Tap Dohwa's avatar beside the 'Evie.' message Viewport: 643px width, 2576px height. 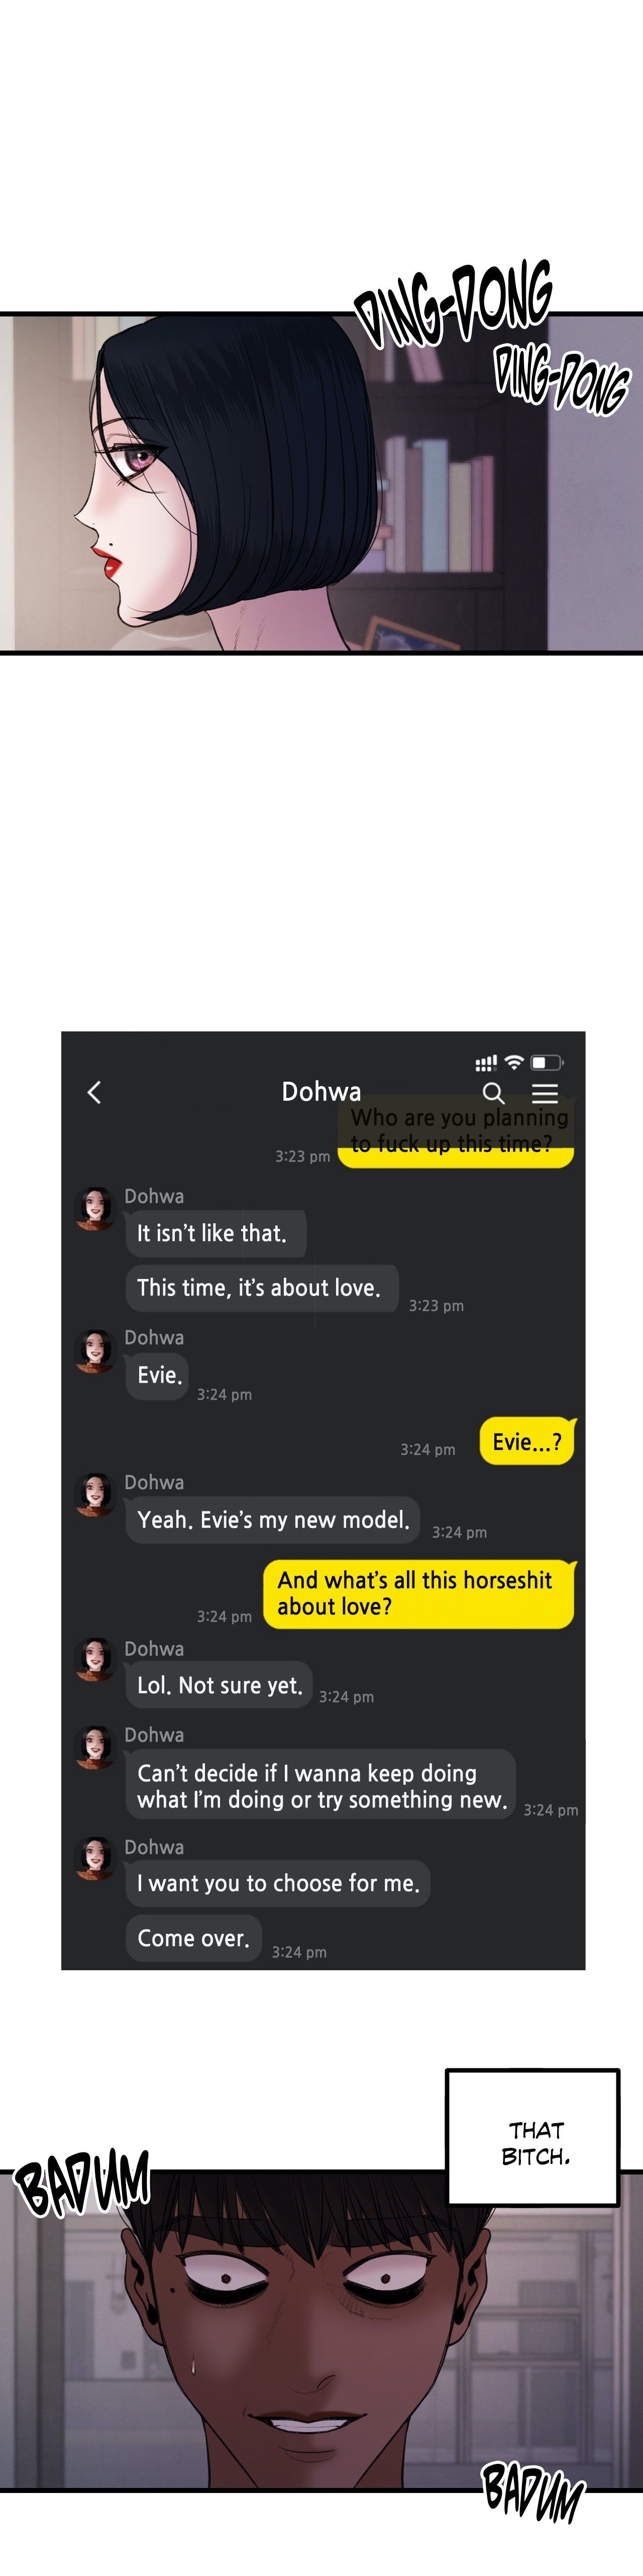click(x=96, y=1350)
